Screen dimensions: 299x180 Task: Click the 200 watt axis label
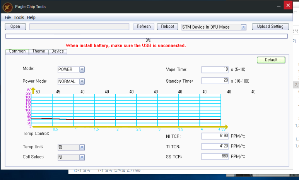[28, 94]
